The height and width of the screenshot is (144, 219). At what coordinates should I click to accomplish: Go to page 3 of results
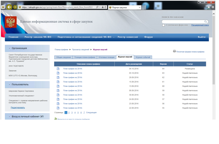[x=72, y=112]
